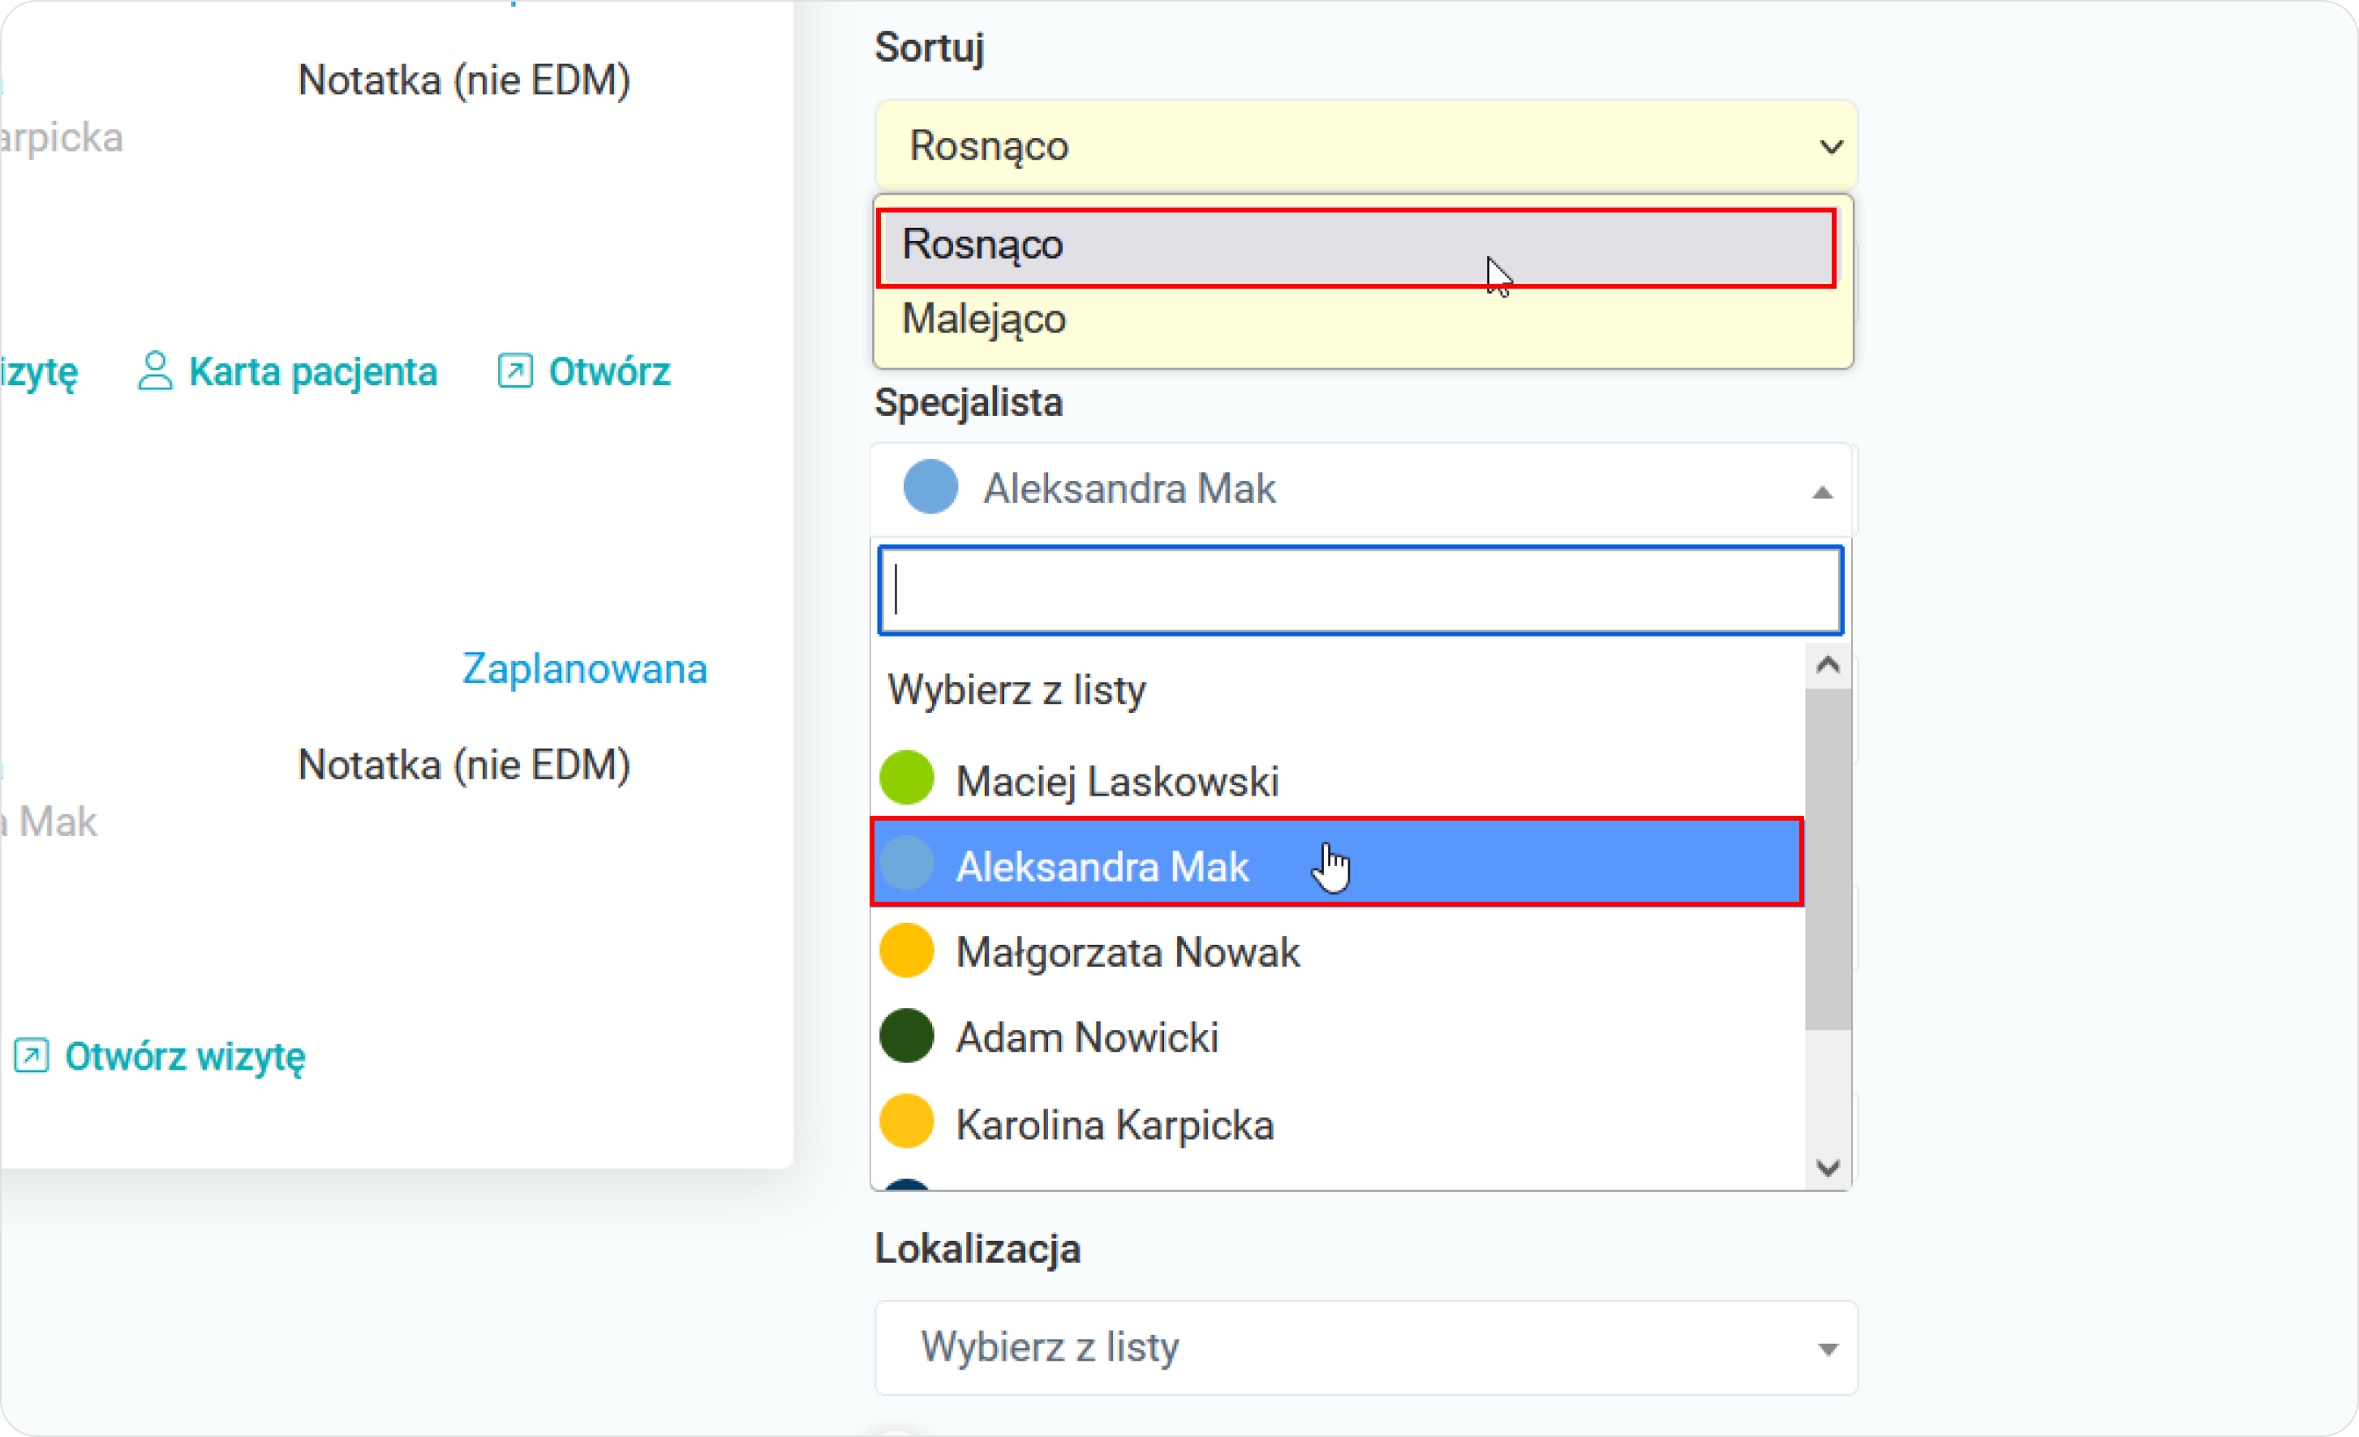Screen dimensions: 2359x1437
Task: Click scroll up arrow of specialist list
Action: click(1828, 664)
